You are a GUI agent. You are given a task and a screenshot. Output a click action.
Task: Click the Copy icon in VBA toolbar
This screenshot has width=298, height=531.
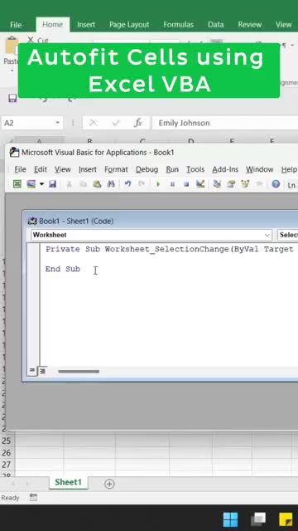coord(83,184)
